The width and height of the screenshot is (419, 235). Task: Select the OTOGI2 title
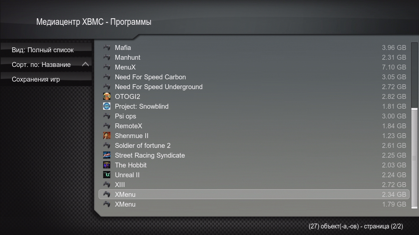(127, 97)
